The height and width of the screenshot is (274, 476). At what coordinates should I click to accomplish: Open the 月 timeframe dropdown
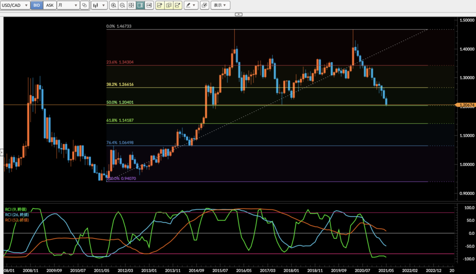click(68, 5)
